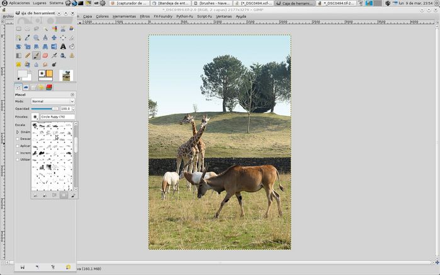Click the brush popup scroll-down arrow
The image size is (440, 275).
click(76, 189)
